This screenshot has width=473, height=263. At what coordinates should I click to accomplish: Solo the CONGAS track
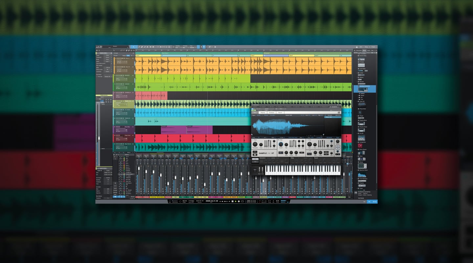119,84
